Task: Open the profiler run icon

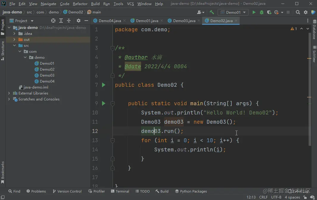Action: [x=277, y=12]
